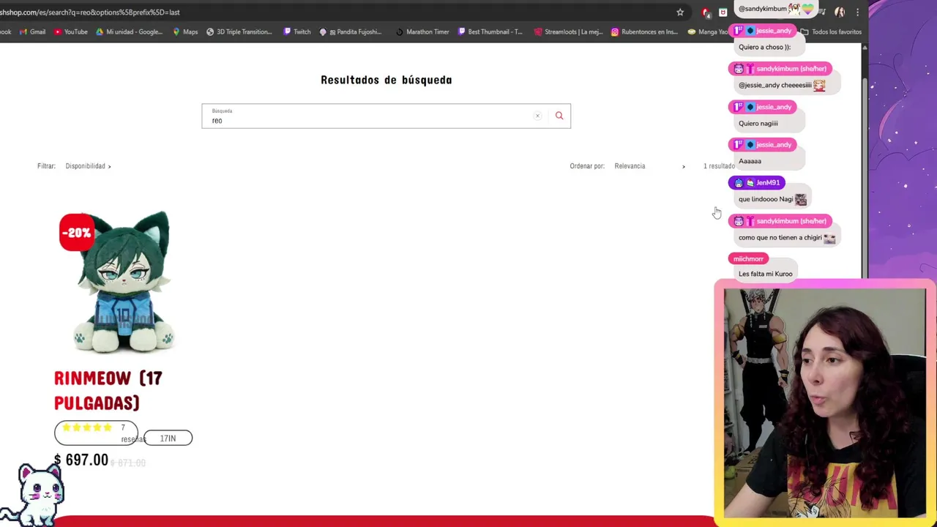Open the YouTube bookmark
937x527 pixels.
[x=71, y=31]
